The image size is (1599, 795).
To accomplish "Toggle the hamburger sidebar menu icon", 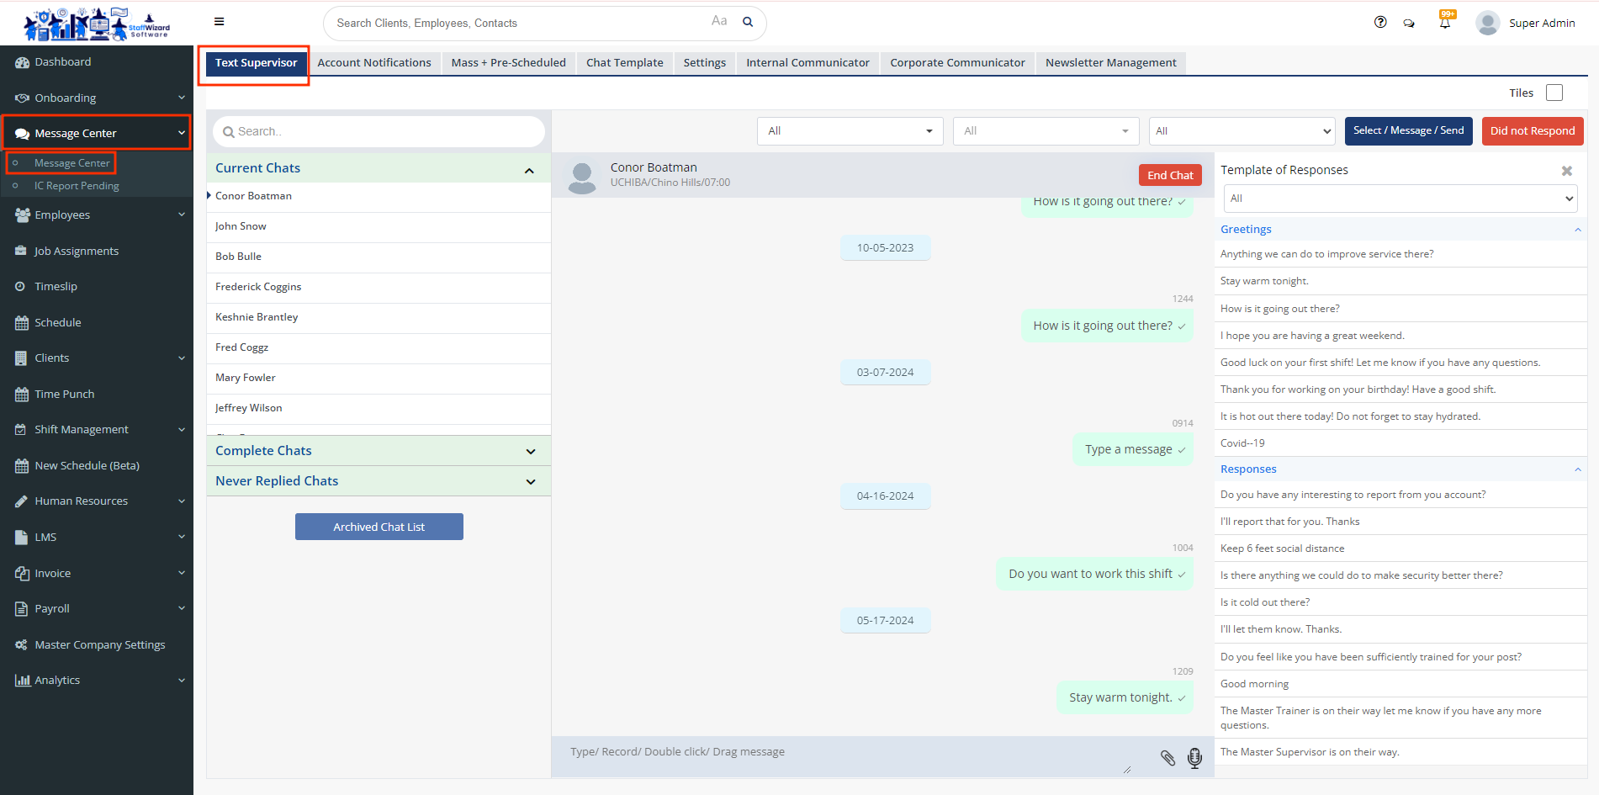I will click(x=220, y=22).
